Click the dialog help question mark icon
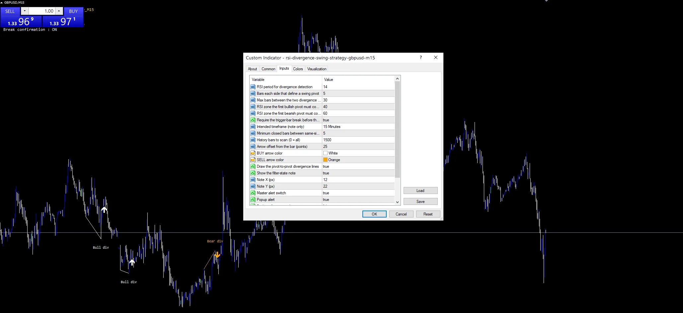 421,57
